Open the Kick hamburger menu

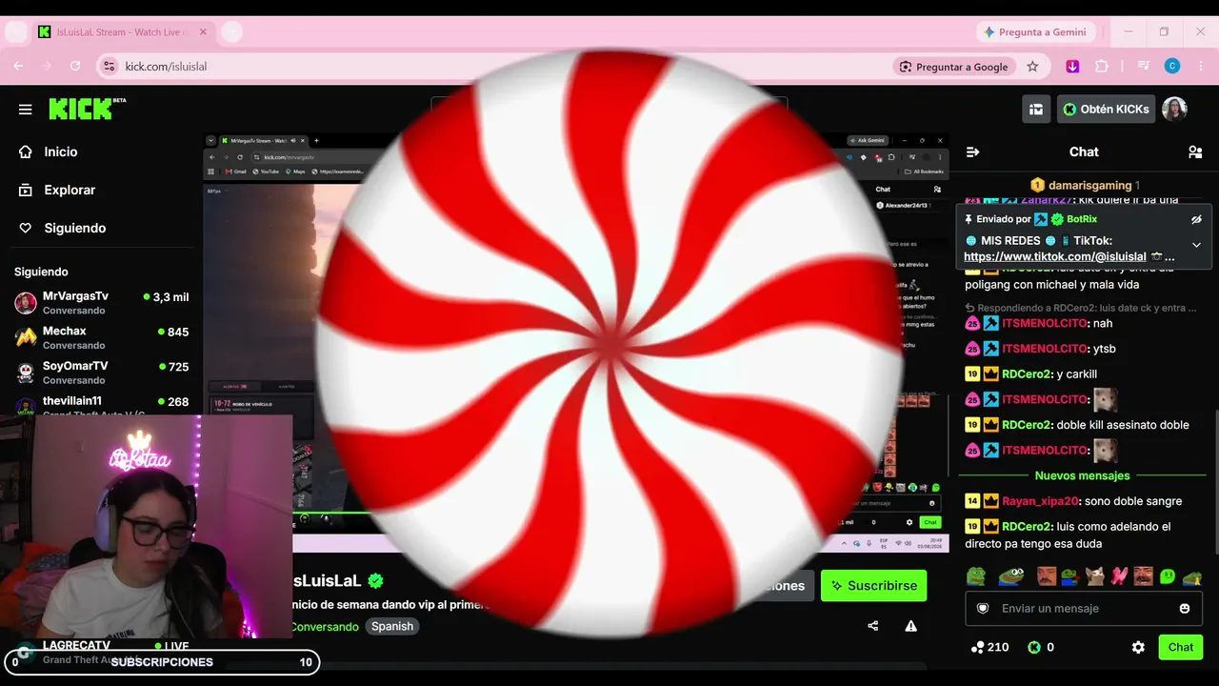point(26,110)
